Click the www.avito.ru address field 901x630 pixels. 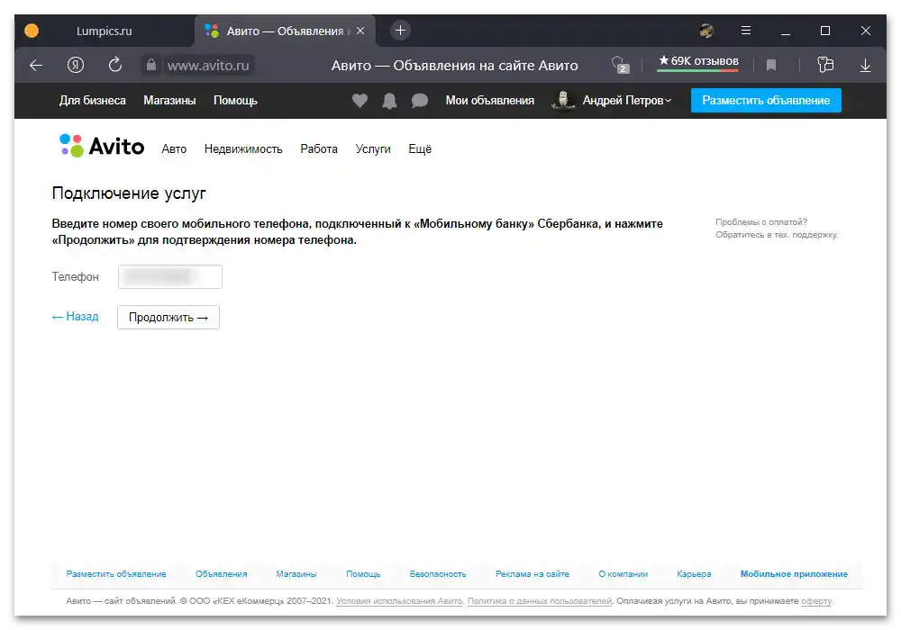pyautogui.click(x=208, y=66)
